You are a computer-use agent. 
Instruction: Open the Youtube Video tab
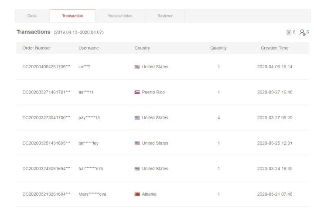[120, 16]
